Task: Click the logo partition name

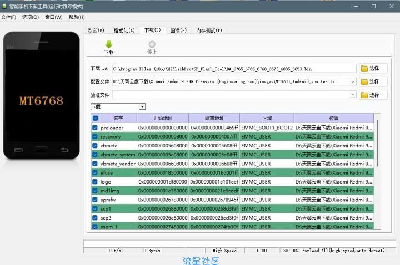Action: pos(106,182)
